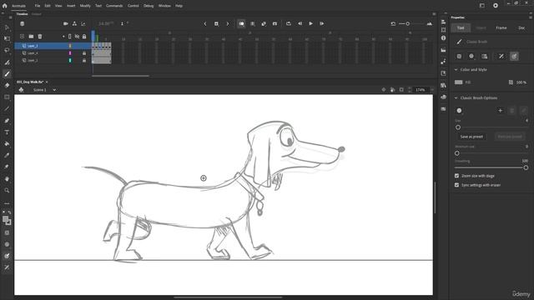Open the Properties panel options menu
The width and height of the screenshot is (534, 300).
tap(531, 17)
